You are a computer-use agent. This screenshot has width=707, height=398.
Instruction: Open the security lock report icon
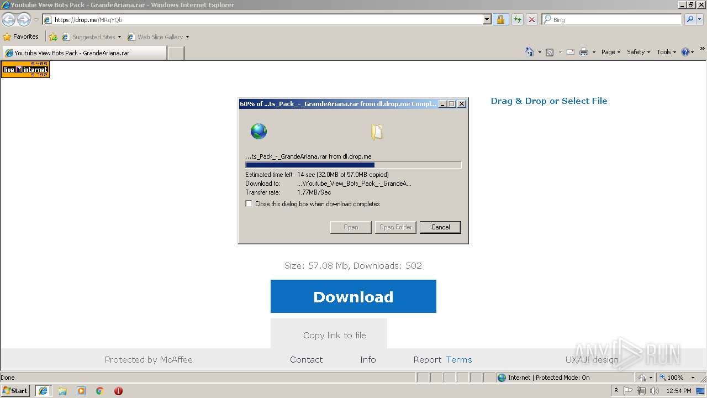[500, 20]
